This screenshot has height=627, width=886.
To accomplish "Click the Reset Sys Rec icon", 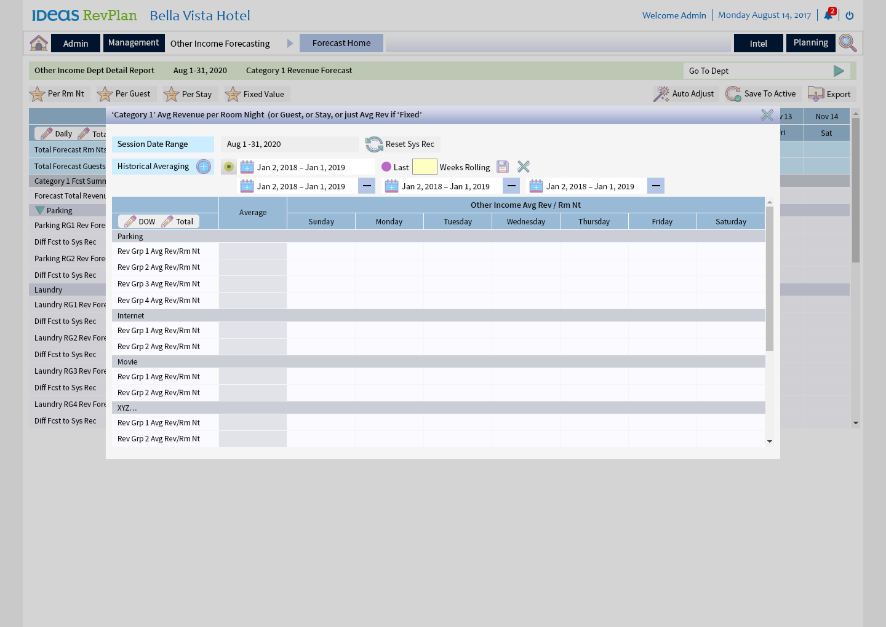I will (x=374, y=144).
